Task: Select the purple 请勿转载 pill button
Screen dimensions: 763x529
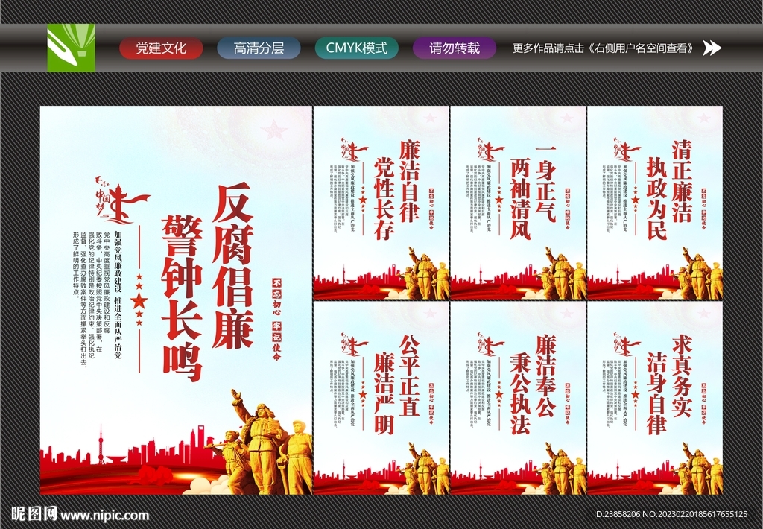Action: tap(455, 48)
